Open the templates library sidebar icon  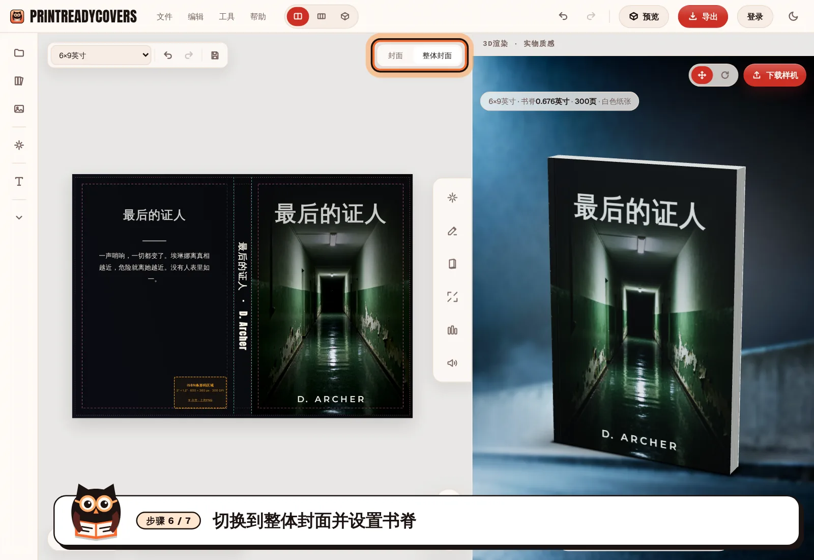pos(19,81)
